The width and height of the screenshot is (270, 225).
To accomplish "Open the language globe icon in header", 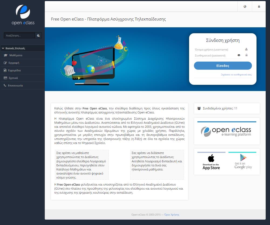I will [245, 6].
